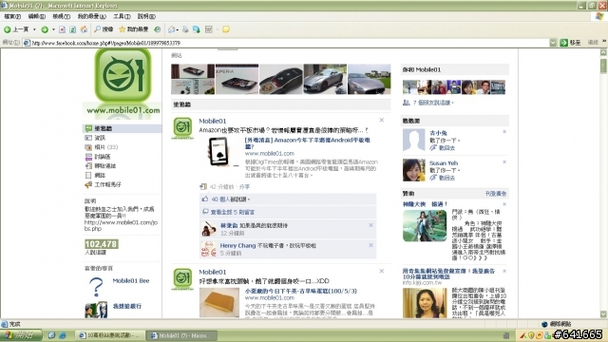Open the Windows Start button
The image size is (608, 342).
(21, 335)
